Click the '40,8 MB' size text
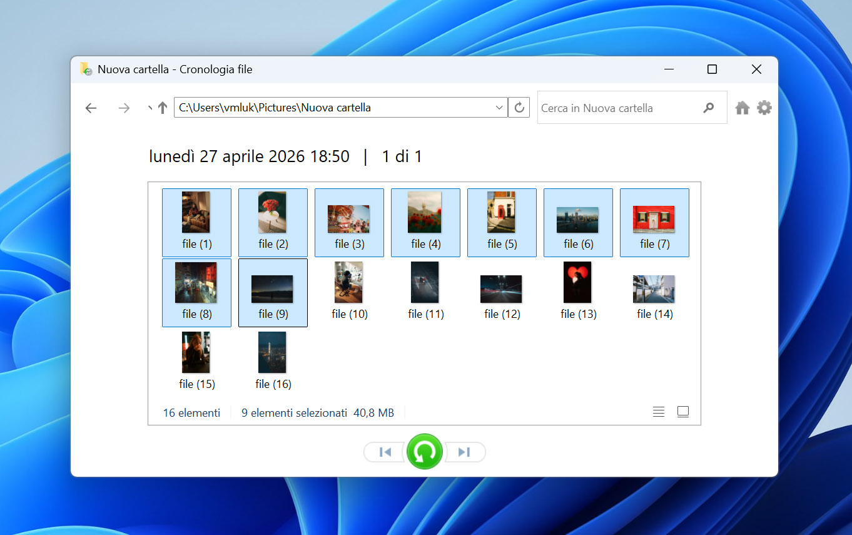The width and height of the screenshot is (852, 535). (373, 413)
